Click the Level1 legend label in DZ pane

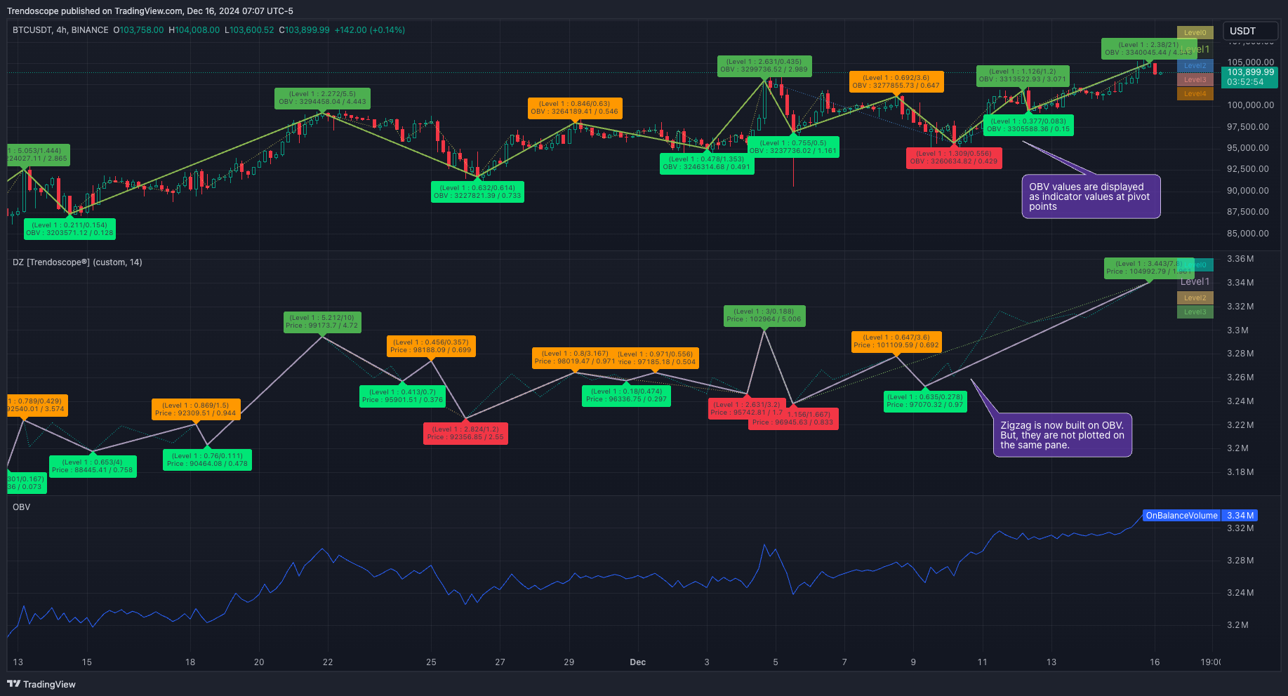click(x=1195, y=281)
